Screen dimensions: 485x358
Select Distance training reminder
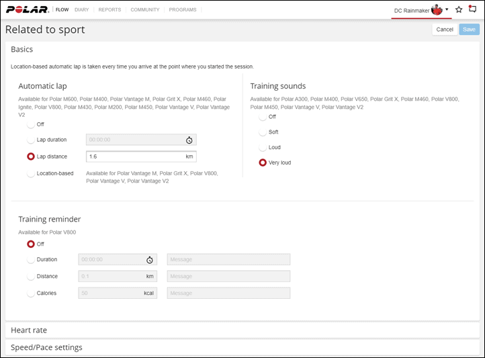pyautogui.click(x=31, y=276)
